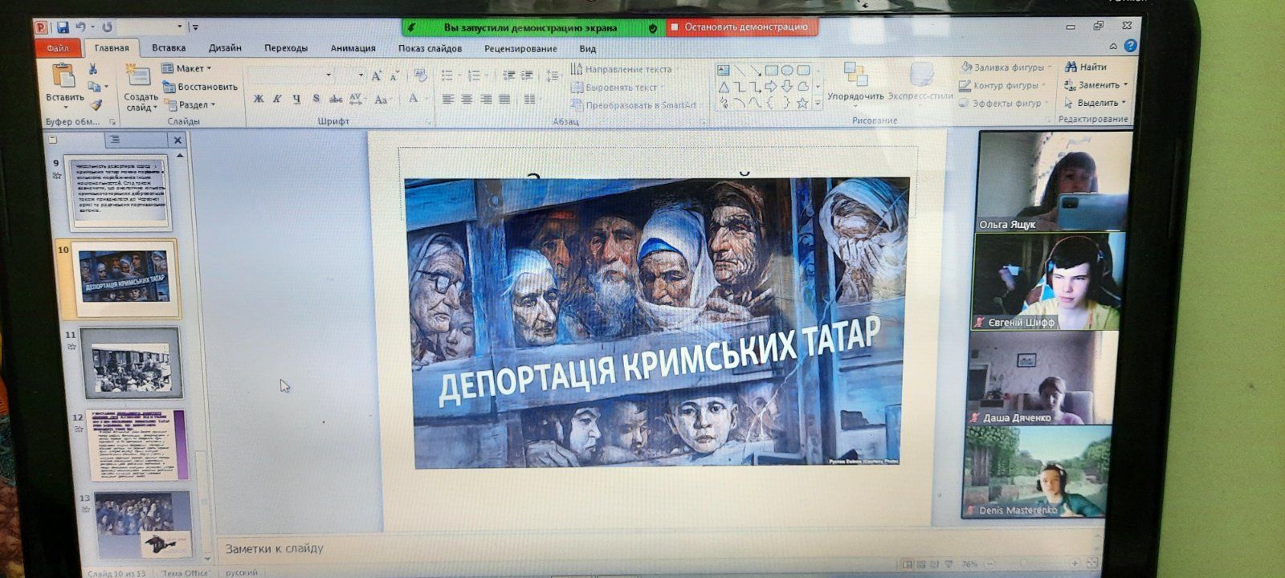
Task: Click the Save icon in quick access toolbar
Action: [62, 27]
